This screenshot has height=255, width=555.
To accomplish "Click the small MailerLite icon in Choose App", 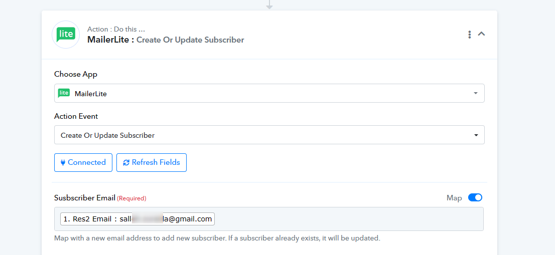I will pyautogui.click(x=64, y=93).
